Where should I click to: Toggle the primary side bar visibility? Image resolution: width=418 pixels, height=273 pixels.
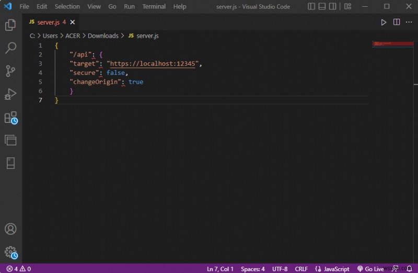coord(312,7)
